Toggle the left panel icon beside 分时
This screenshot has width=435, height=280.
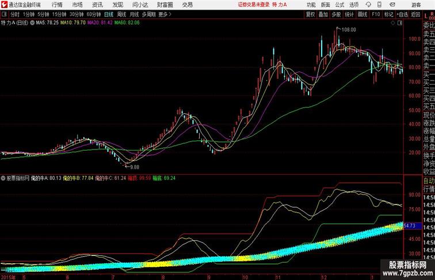tap(5, 14)
